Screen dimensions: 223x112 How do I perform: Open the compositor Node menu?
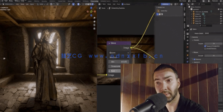pyautogui.click(x=118, y=4)
